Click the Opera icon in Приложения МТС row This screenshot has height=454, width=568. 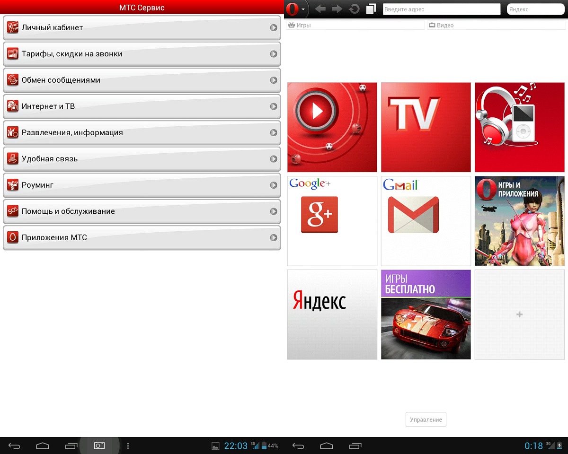point(13,238)
